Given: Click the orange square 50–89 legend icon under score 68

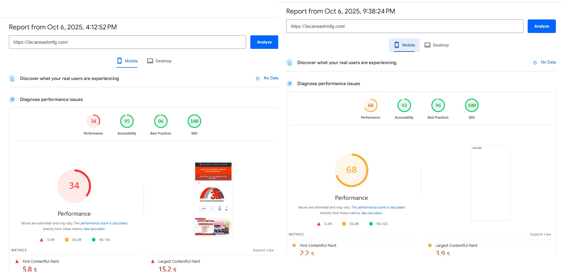Looking at the screenshot, I should point(344,224).
